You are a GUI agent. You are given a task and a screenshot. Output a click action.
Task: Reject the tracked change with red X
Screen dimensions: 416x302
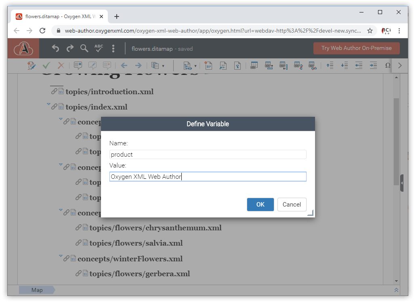click(61, 65)
